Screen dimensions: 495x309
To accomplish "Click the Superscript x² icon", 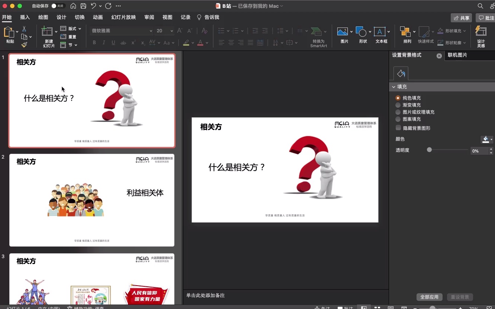I will (x=133, y=43).
